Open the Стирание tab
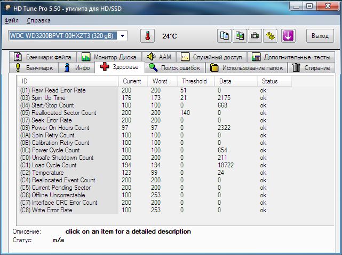 click(x=311, y=68)
